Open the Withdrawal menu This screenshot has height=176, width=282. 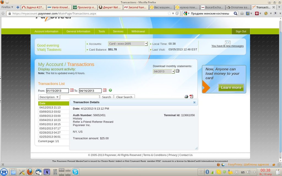[x=138, y=31]
